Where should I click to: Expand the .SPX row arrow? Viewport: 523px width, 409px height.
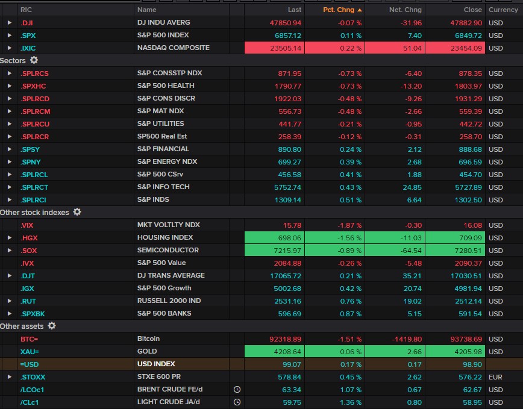pyautogui.click(x=9, y=36)
